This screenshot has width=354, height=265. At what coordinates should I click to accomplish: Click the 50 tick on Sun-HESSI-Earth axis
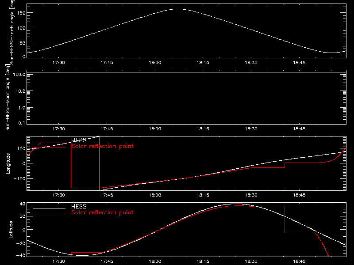[23, 43]
